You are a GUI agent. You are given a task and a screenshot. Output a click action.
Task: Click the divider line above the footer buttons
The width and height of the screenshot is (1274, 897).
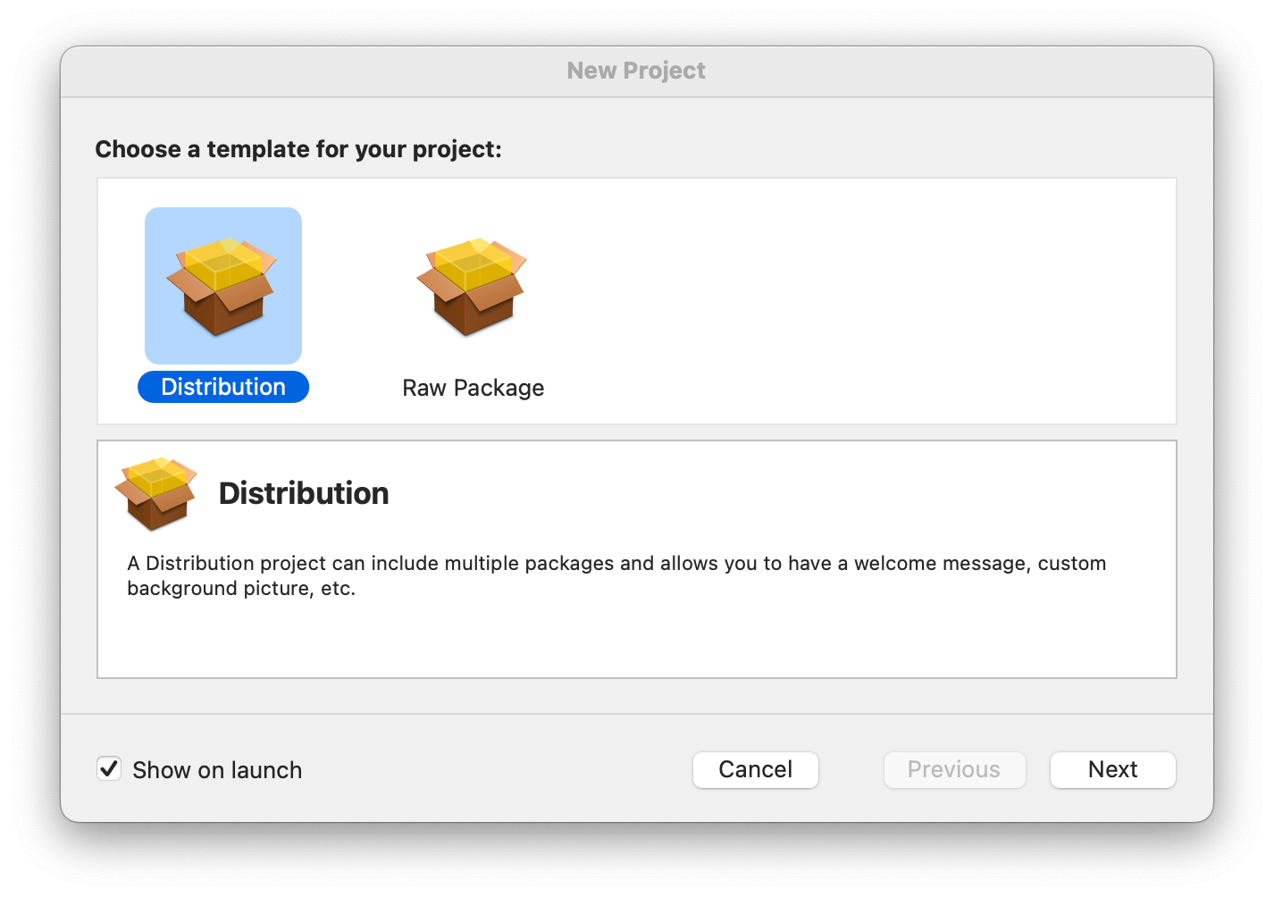click(x=636, y=714)
